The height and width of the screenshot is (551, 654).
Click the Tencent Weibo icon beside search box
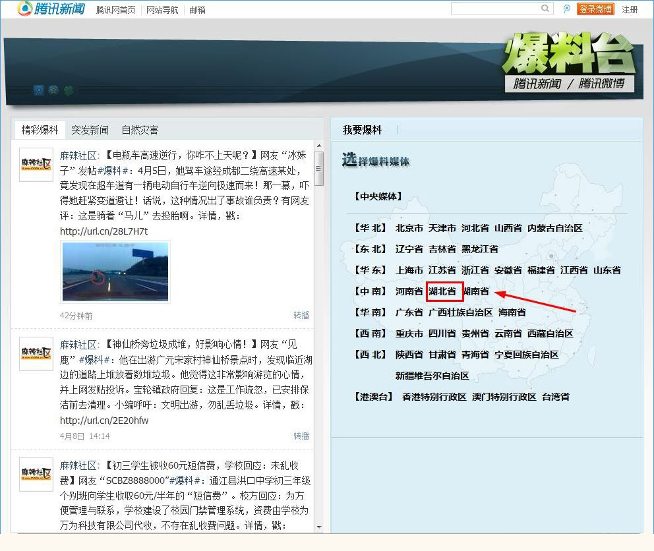(x=567, y=9)
